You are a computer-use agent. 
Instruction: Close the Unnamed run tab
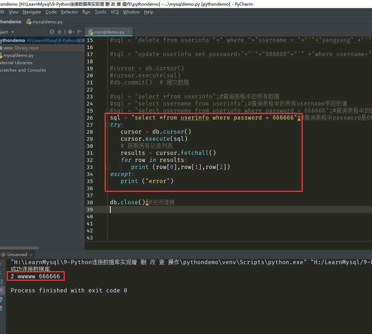tap(31, 255)
